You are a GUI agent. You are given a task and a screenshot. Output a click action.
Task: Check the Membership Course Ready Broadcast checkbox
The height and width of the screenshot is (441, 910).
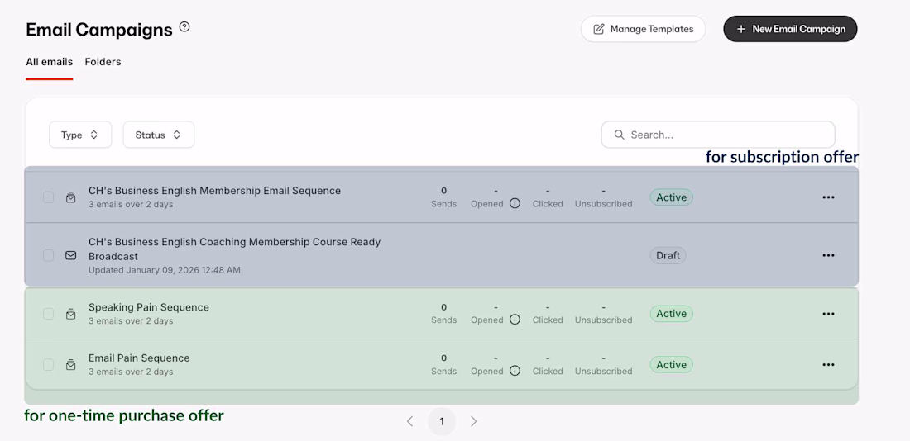49,256
